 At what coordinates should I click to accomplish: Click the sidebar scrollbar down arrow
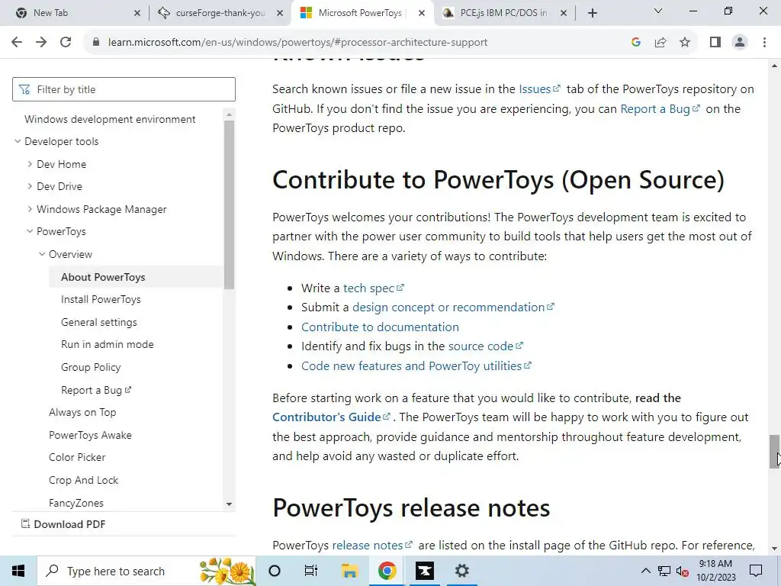coord(229,504)
